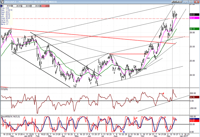Select the CCI(20) indicator label
This screenshot has height=137, width=200.
pos(4,89)
